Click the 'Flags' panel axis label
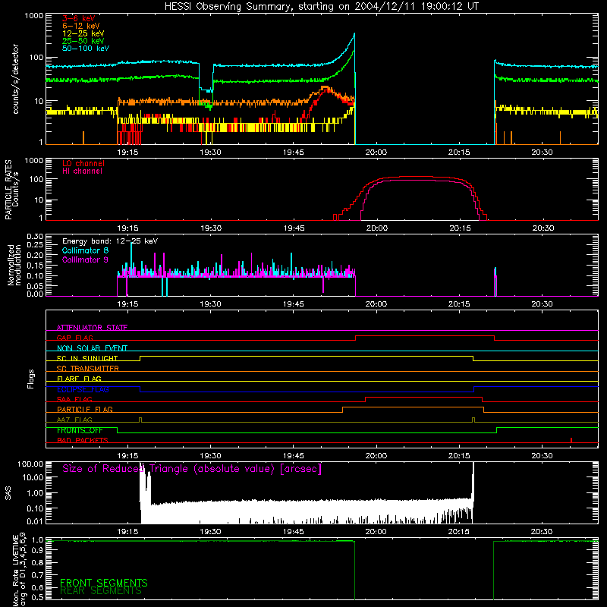The width and height of the screenshot is (607, 607). 31,379
